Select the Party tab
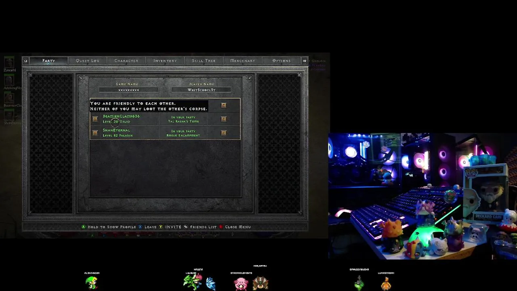Viewport: 517px width, 291px height. pyautogui.click(x=48, y=61)
